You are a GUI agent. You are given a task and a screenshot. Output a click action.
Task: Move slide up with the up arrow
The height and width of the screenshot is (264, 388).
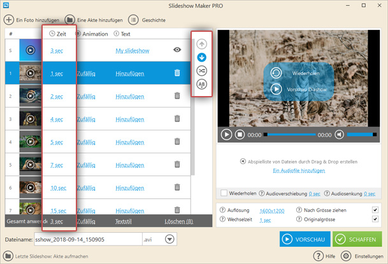click(202, 44)
